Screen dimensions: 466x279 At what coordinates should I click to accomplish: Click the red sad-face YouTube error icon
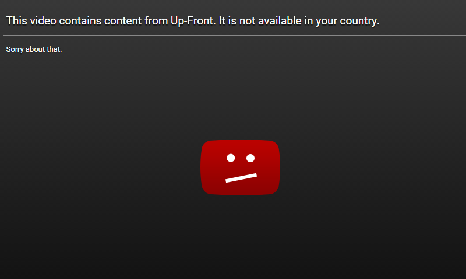tap(240, 167)
